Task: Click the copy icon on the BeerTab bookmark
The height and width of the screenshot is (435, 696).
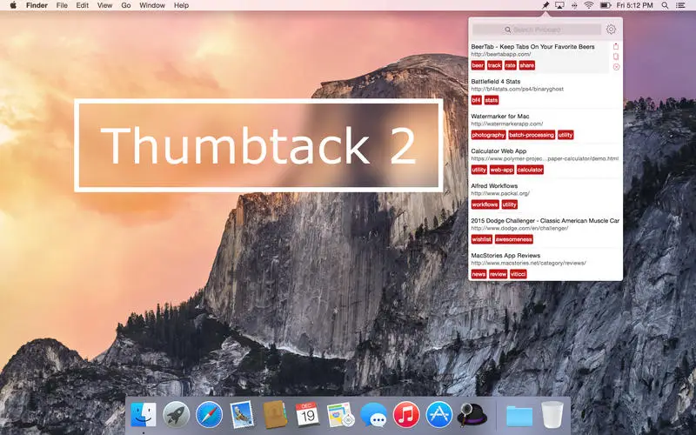Action: (616, 57)
